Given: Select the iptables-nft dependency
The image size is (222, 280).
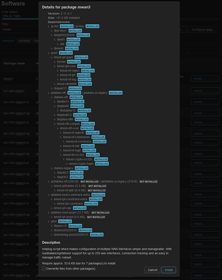Looking at the screenshot, I should (58, 93).
